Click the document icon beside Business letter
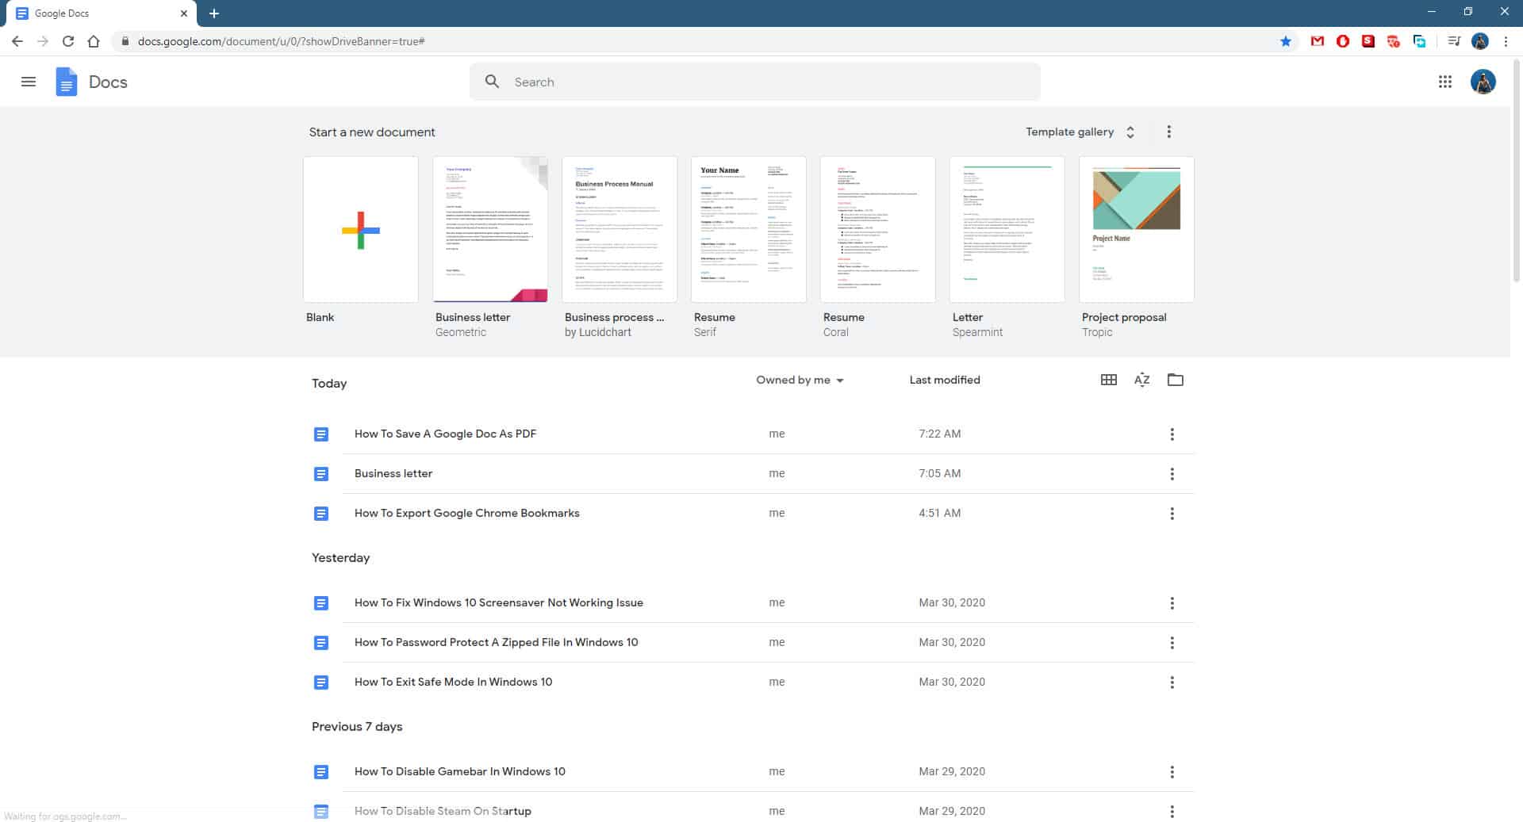The width and height of the screenshot is (1523, 822). (321, 474)
